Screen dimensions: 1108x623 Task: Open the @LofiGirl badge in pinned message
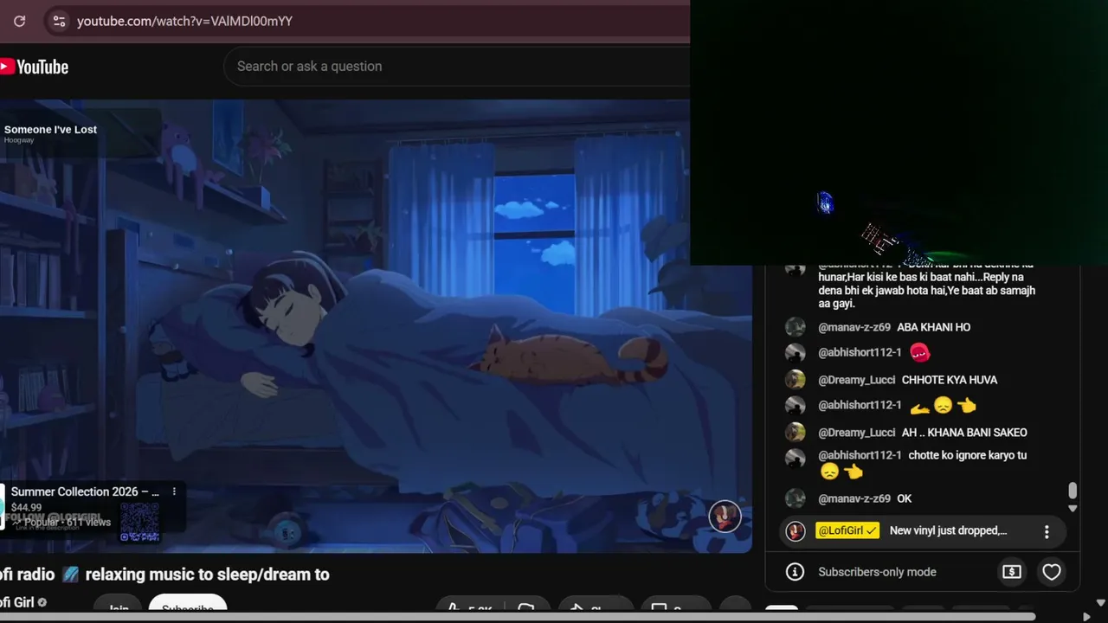tap(847, 530)
